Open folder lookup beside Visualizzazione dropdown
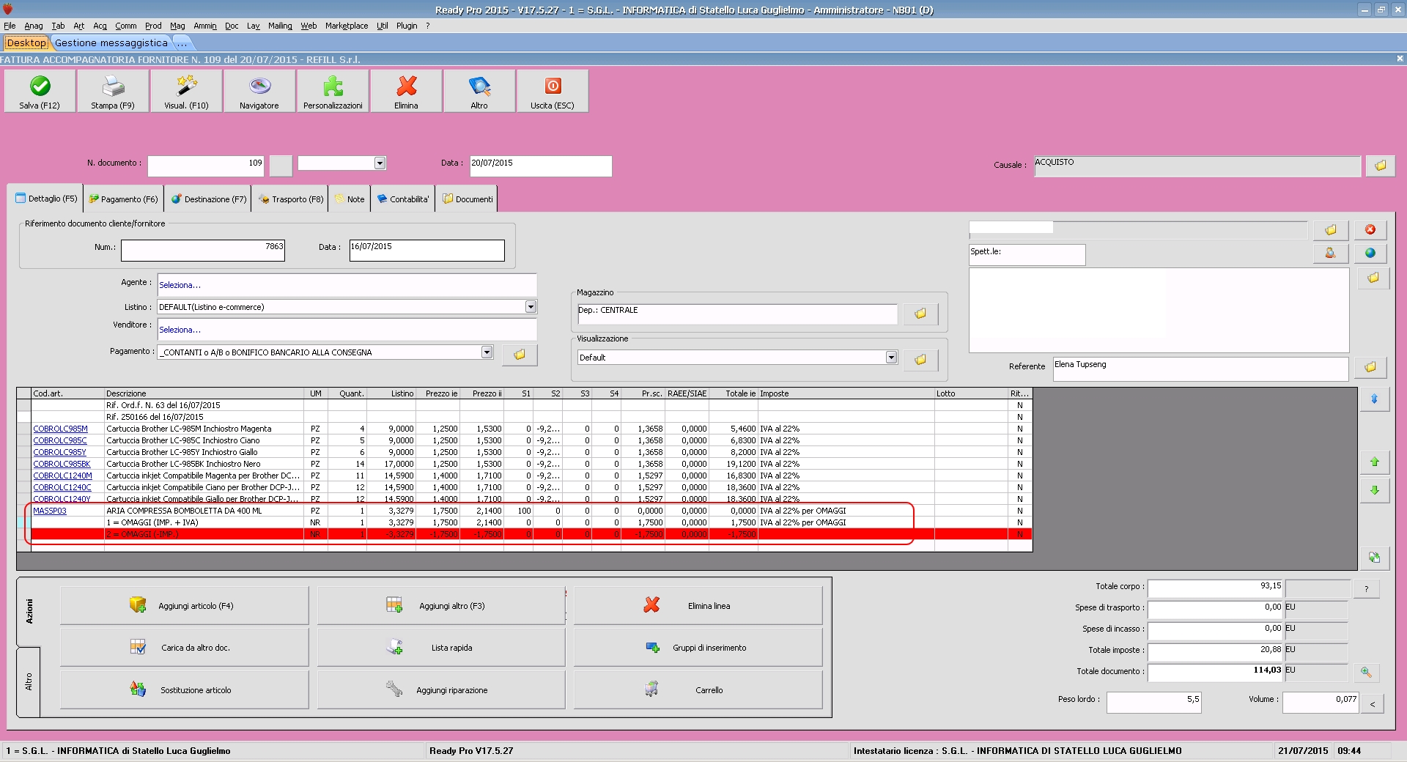1407x762 pixels. [x=920, y=360]
